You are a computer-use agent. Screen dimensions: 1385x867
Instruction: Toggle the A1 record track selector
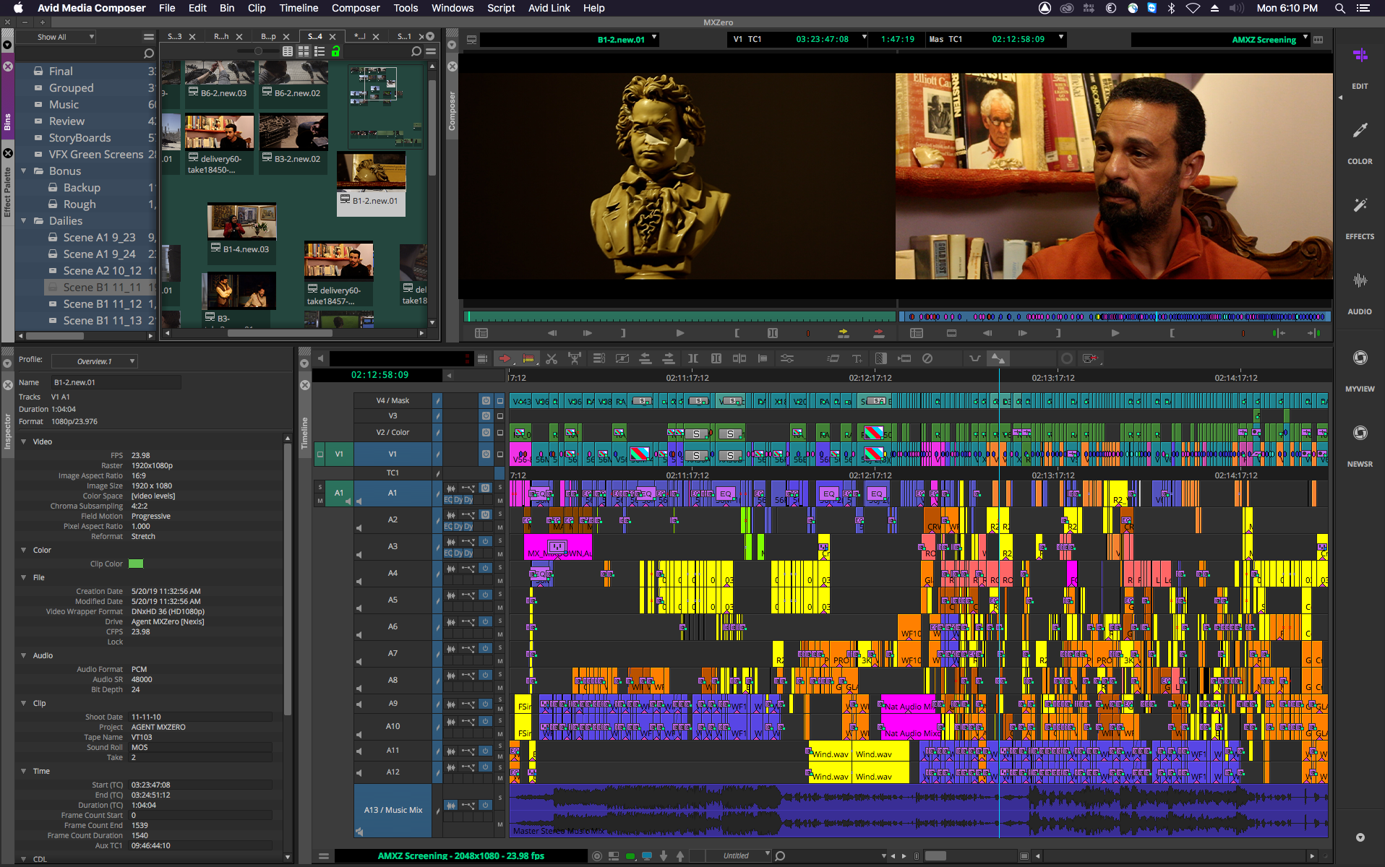pyautogui.click(x=393, y=493)
